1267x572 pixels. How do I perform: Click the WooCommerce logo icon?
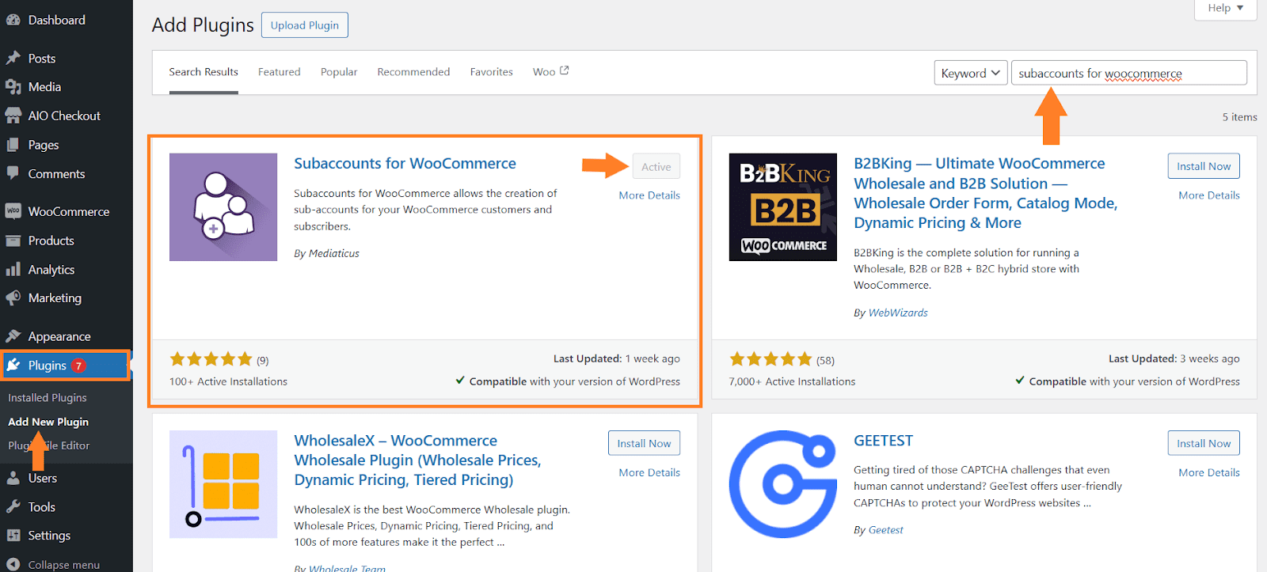13,211
